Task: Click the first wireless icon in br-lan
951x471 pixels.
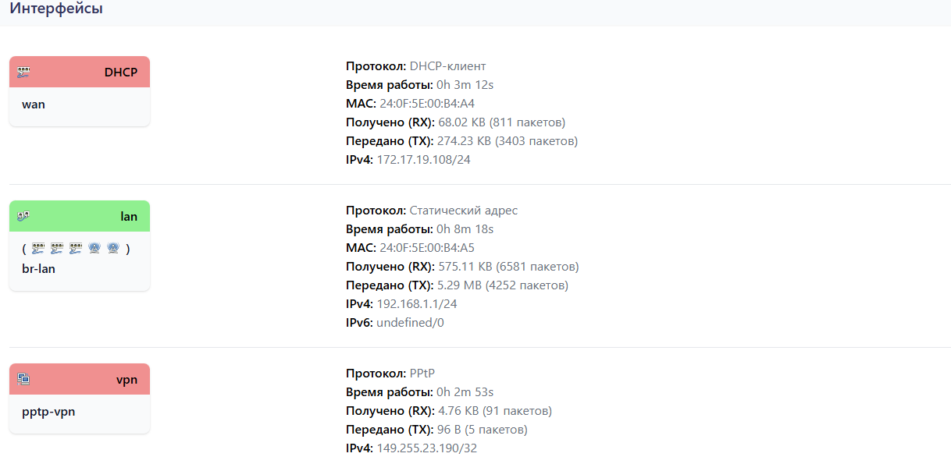Action: point(94,249)
